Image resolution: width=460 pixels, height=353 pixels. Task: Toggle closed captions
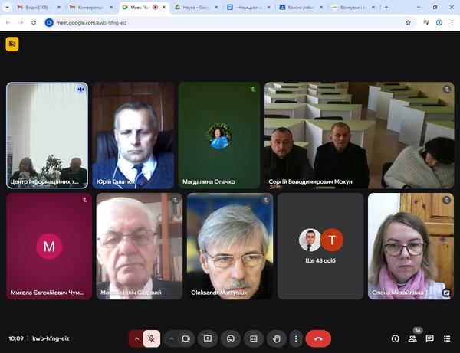254,338
